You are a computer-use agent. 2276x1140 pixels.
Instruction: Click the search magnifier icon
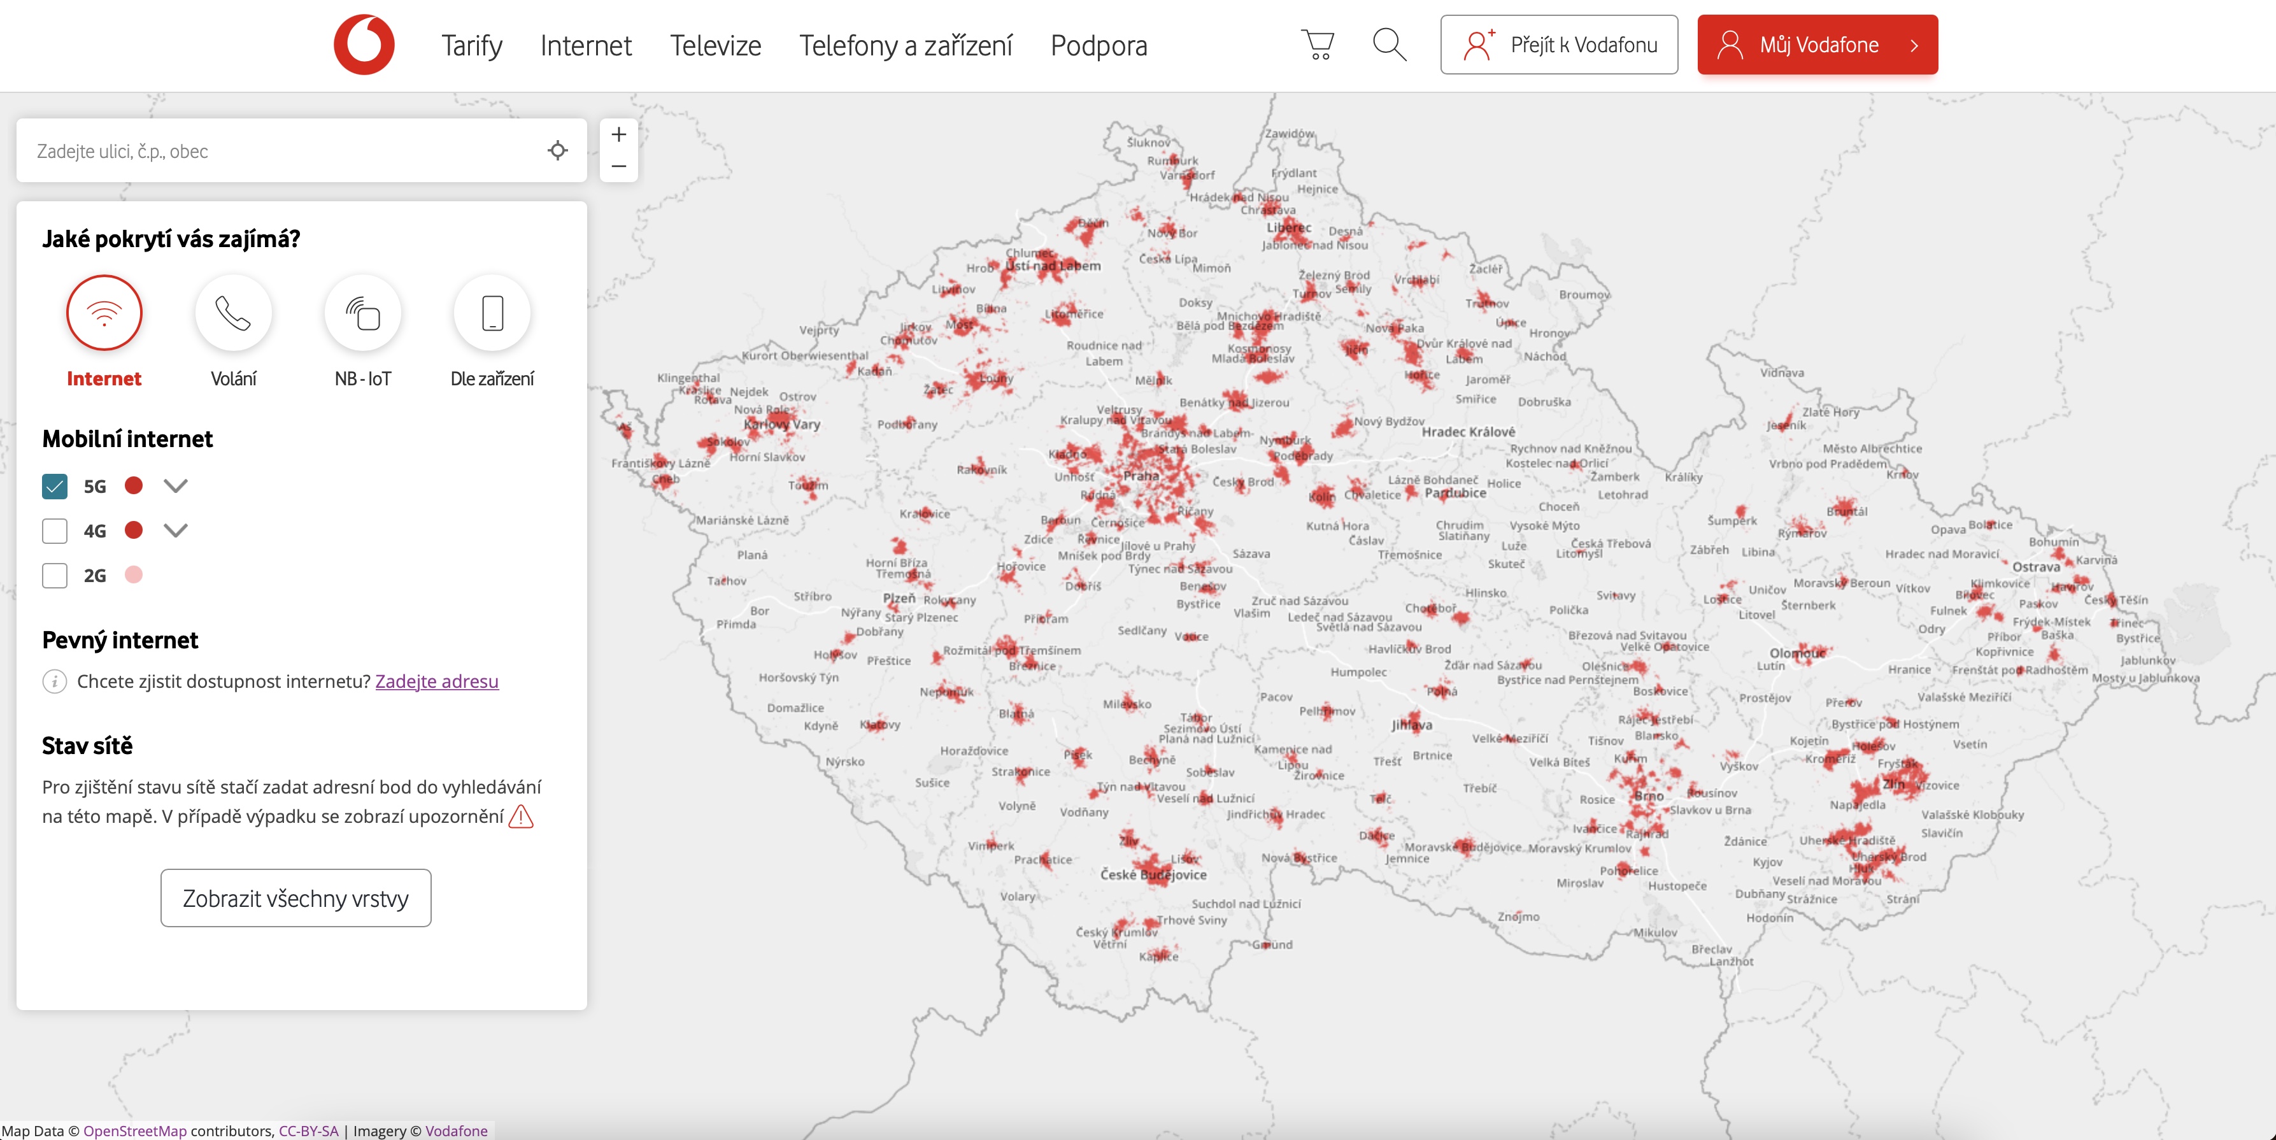point(1389,44)
